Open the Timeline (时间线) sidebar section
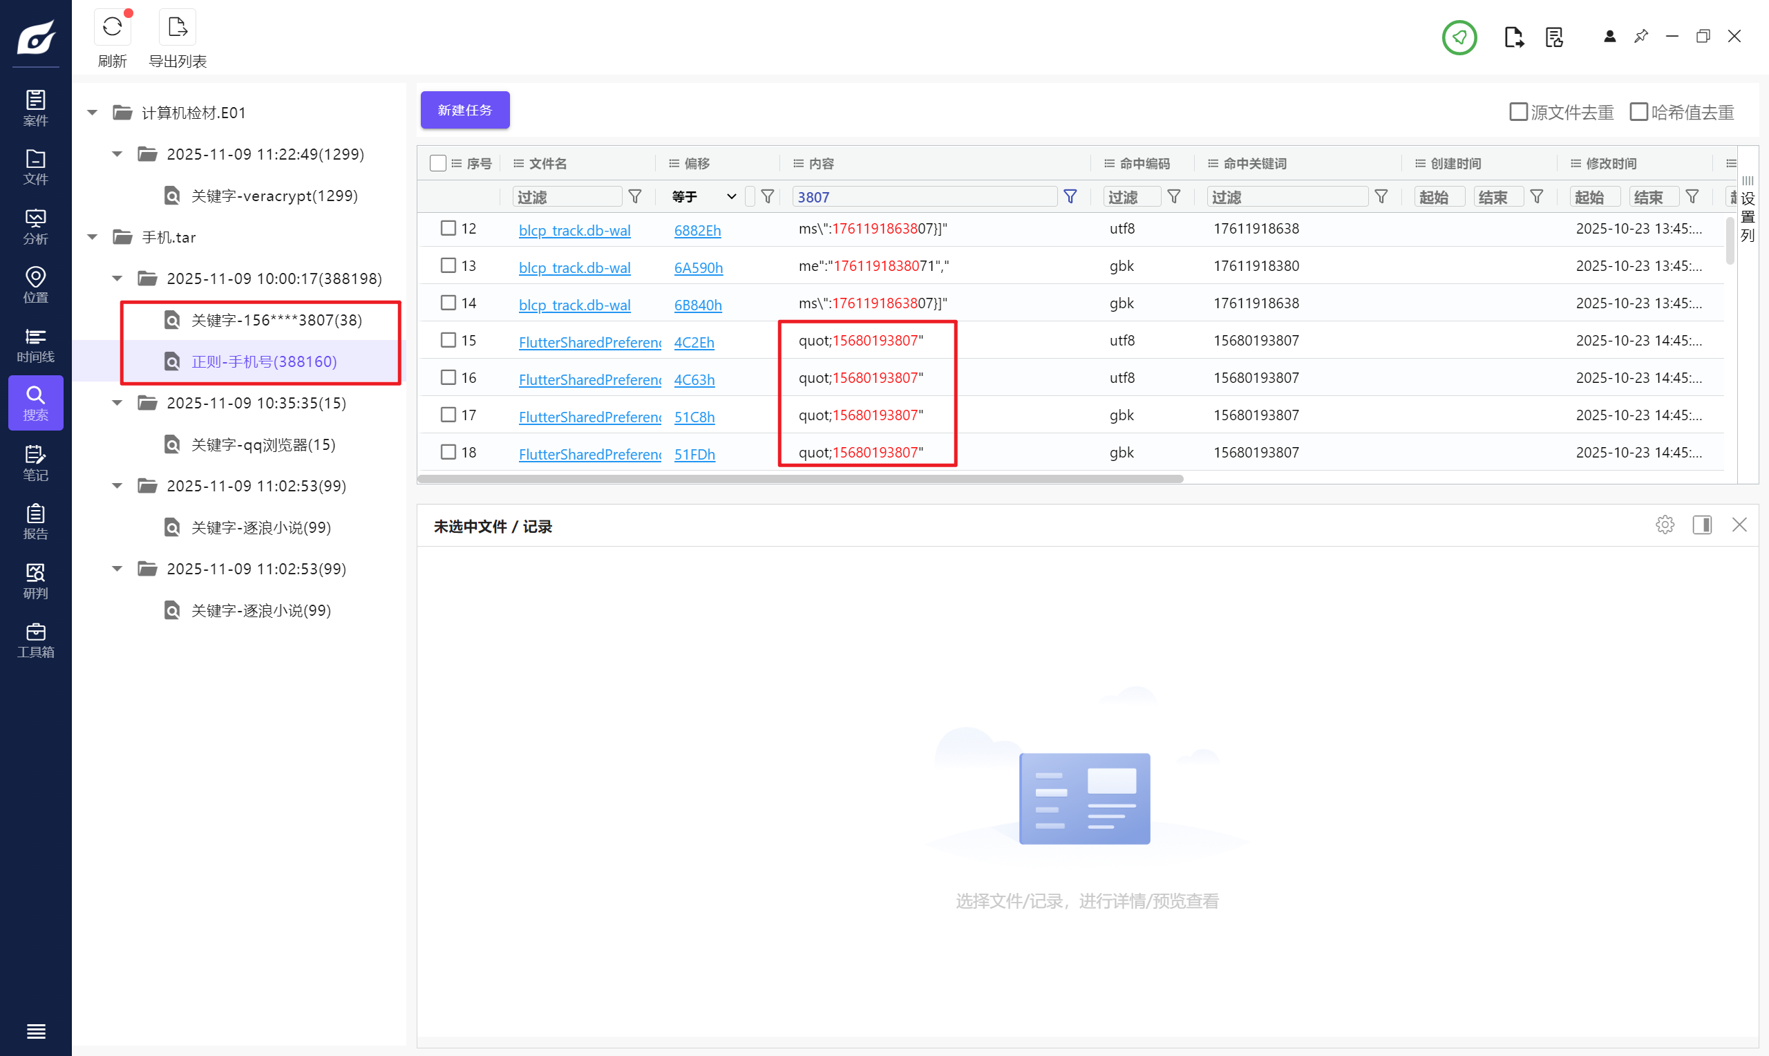 click(35, 344)
